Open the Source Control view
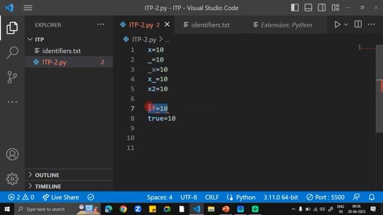383x215 pixels. [12, 77]
